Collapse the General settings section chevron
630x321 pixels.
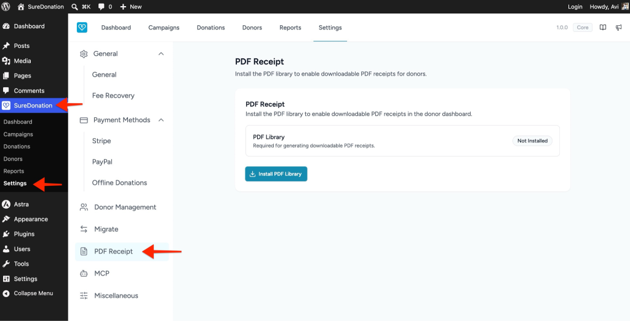[161, 53]
